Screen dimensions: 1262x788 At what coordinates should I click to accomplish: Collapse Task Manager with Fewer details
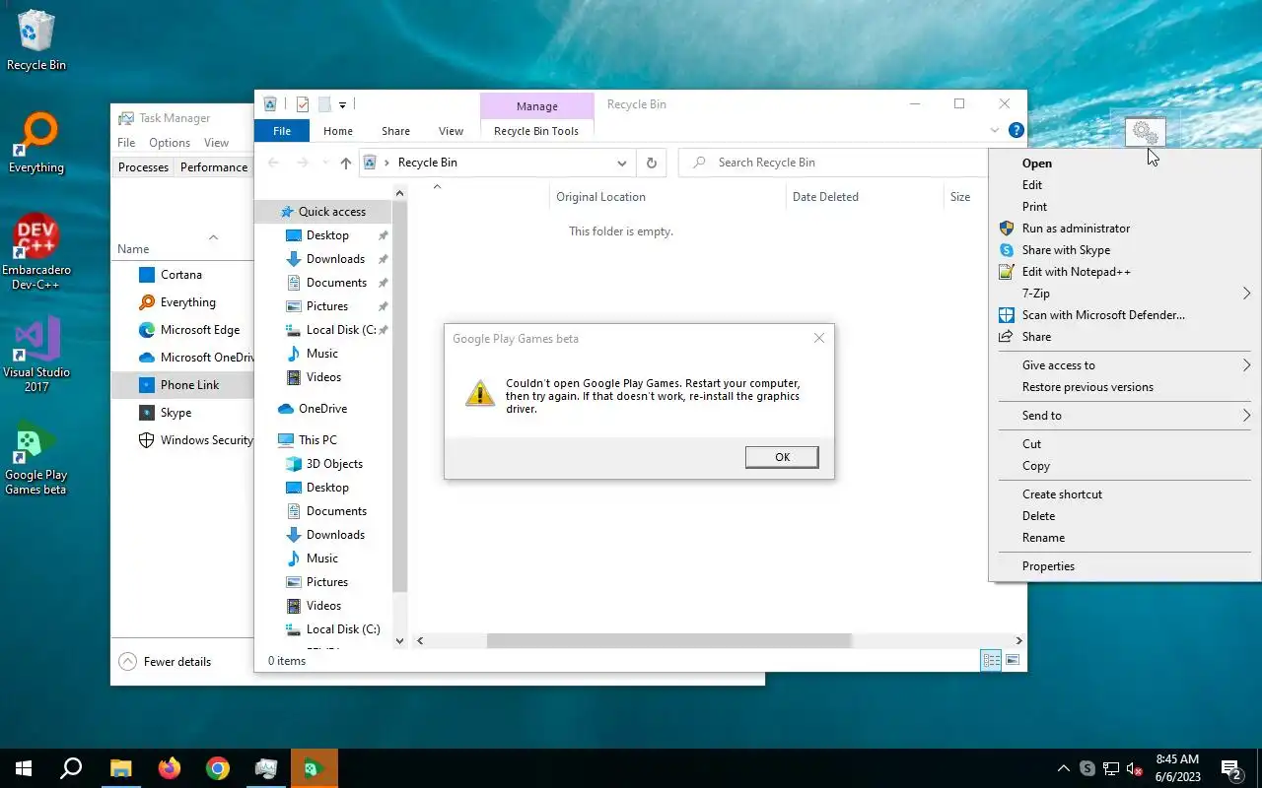(x=165, y=662)
